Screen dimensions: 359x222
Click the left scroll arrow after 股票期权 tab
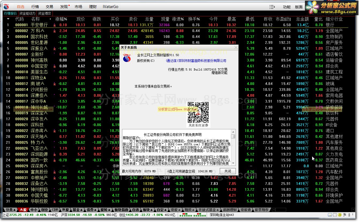click(274, 210)
